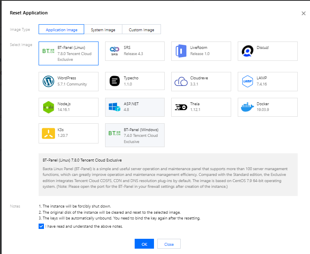
Task: Click the Close button
Action: click(x=169, y=244)
